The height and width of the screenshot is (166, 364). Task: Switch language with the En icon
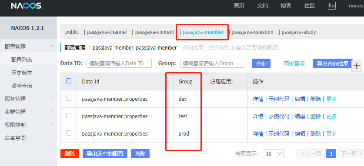coord(332,6)
